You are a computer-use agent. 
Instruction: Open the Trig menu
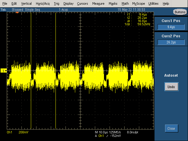pos(56,4)
